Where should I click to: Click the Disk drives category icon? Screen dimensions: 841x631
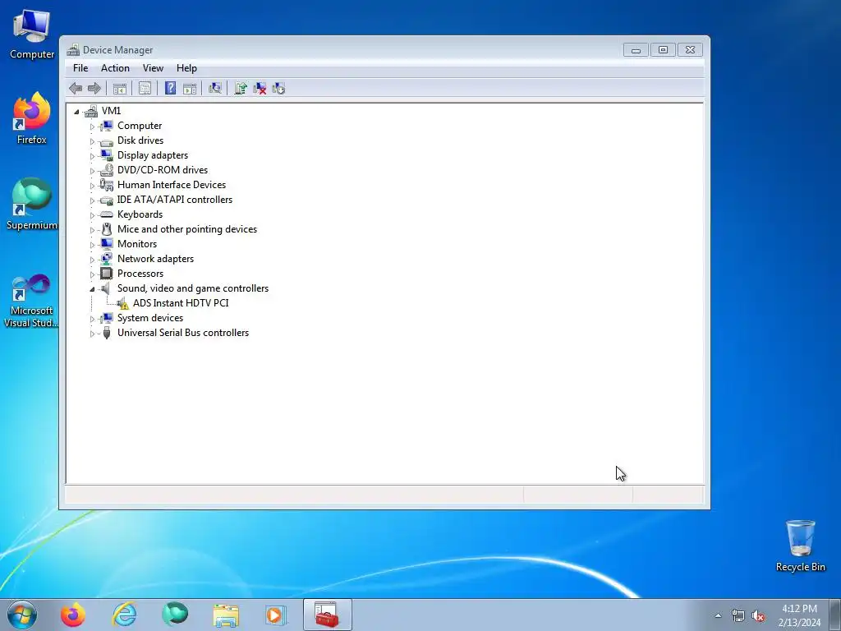pos(107,141)
